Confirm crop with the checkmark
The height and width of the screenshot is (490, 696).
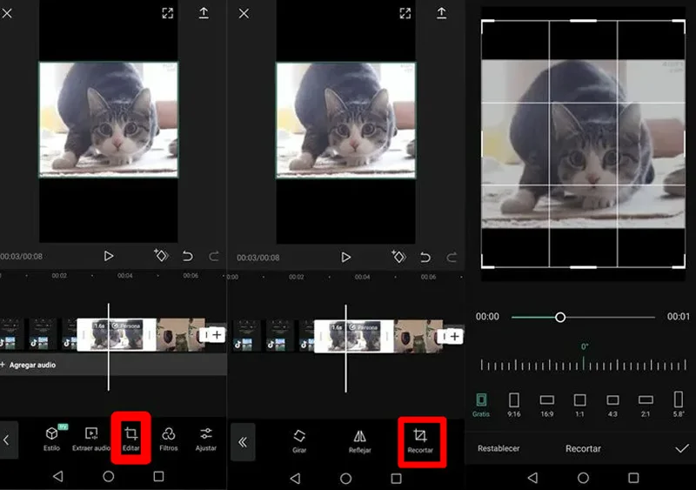click(x=682, y=448)
